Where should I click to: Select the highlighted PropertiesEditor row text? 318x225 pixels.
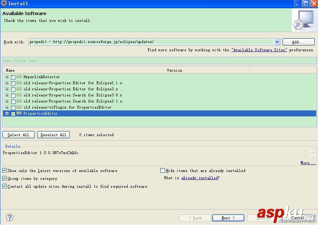coord(40,113)
